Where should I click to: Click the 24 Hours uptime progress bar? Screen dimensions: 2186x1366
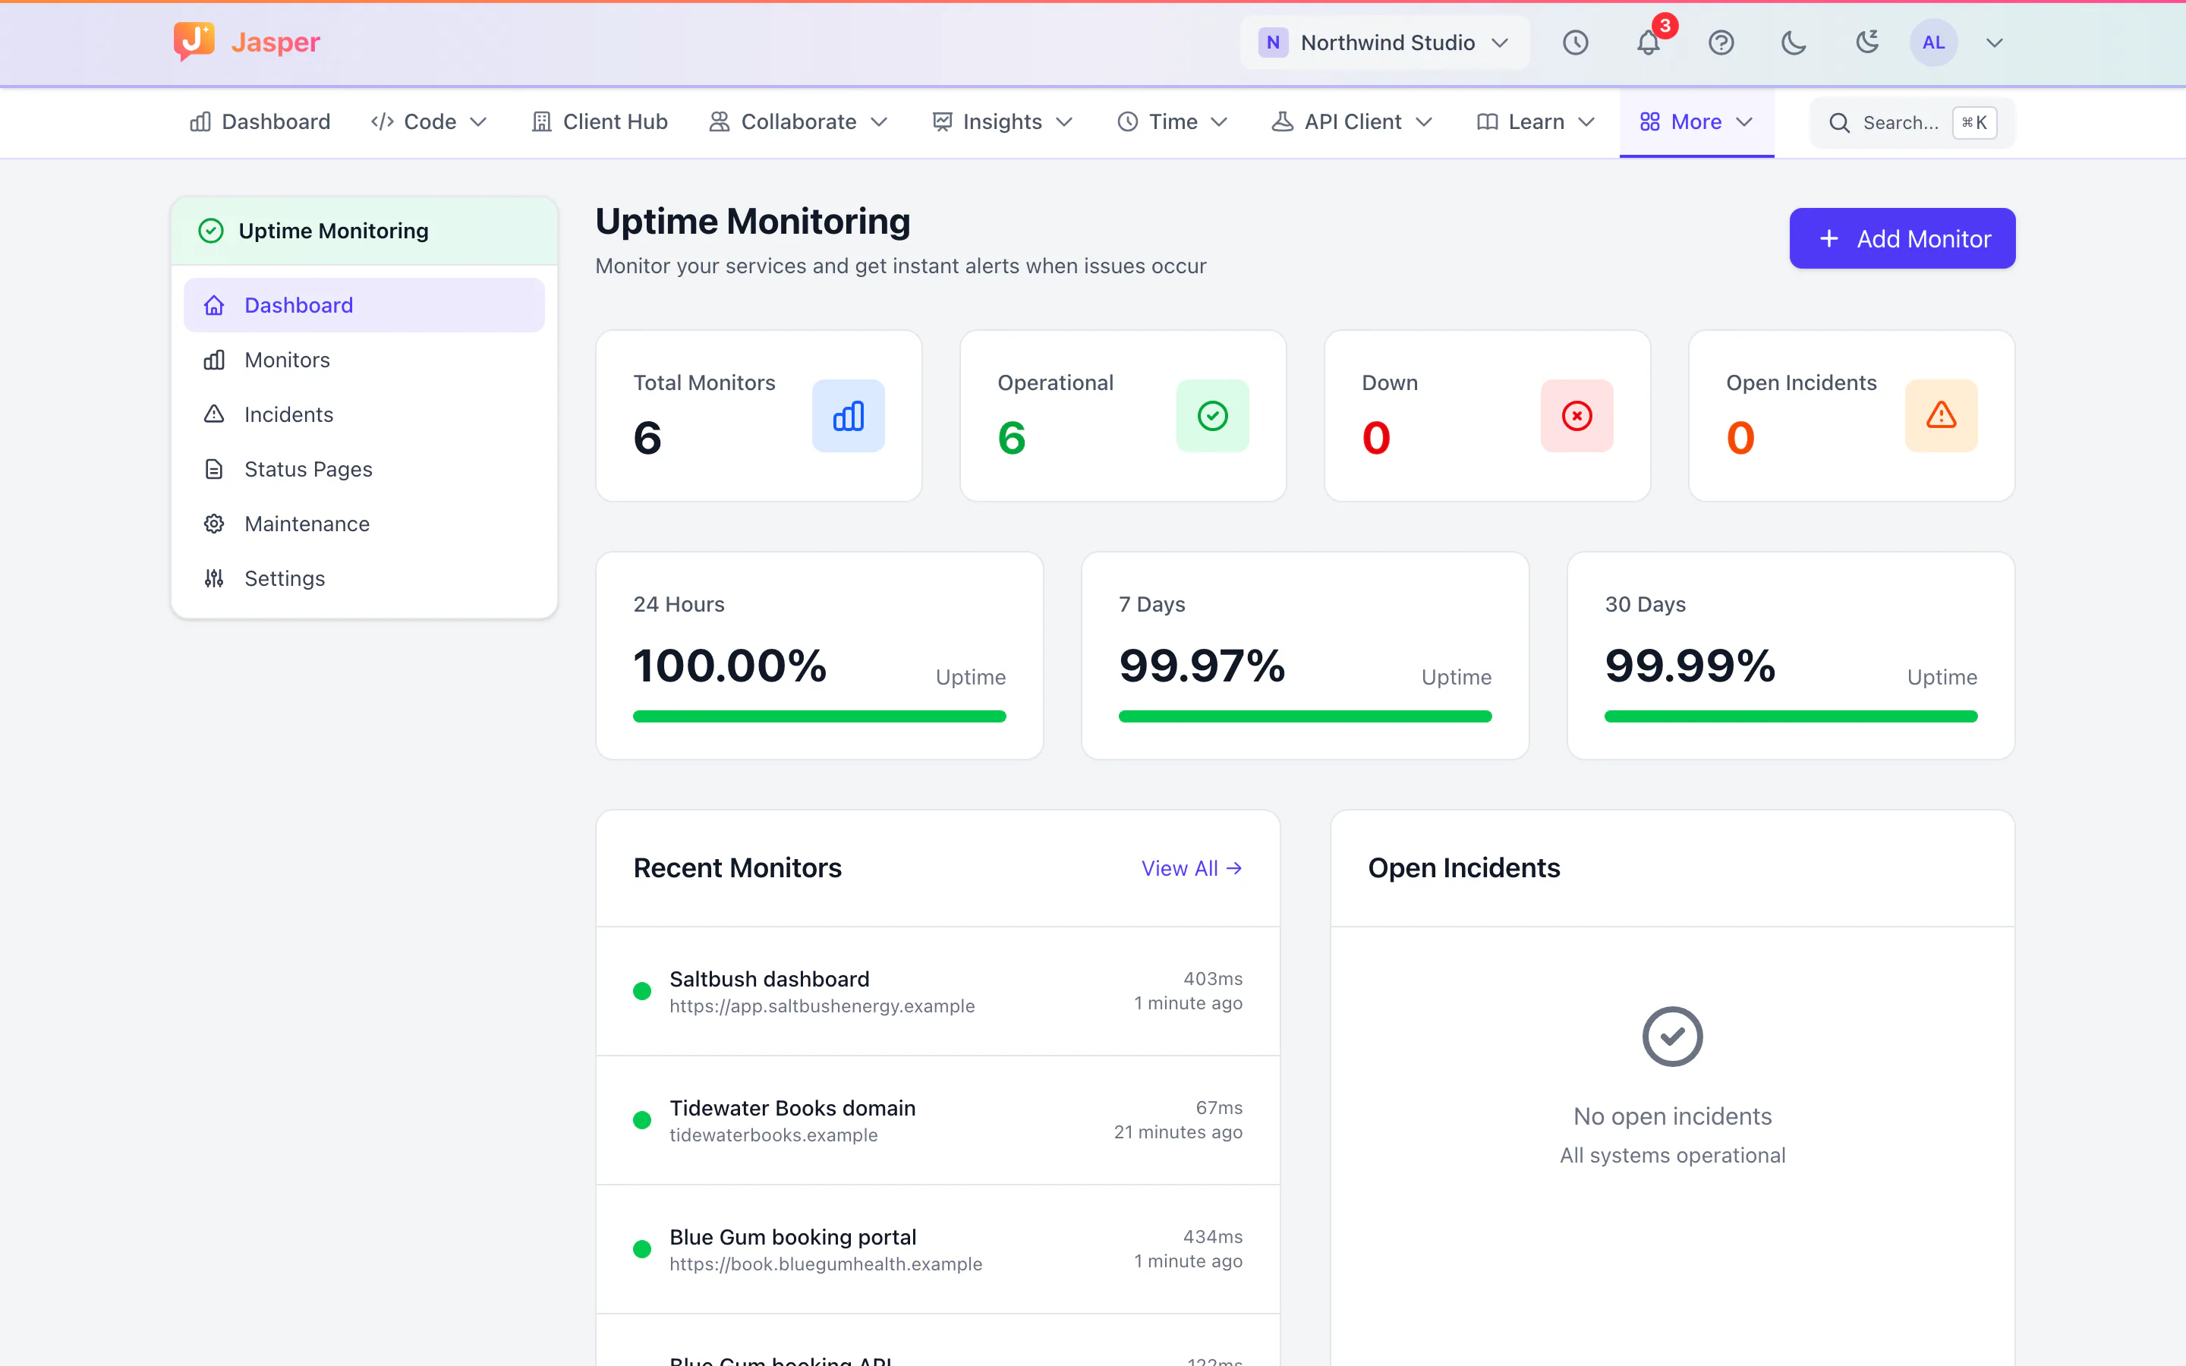point(819,716)
